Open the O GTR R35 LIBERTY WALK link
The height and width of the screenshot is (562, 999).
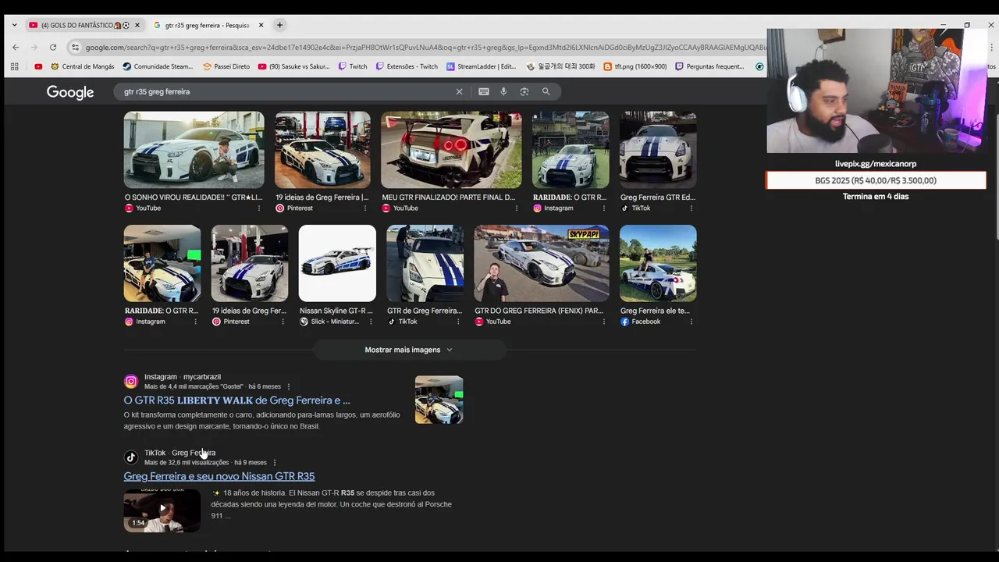click(236, 400)
